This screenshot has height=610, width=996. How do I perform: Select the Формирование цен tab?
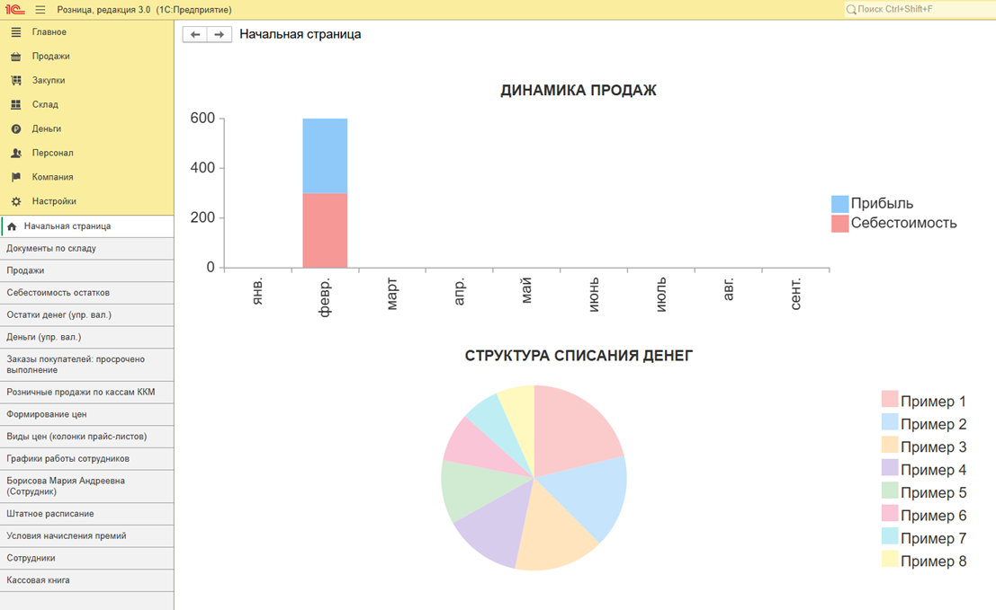pyautogui.click(x=47, y=414)
